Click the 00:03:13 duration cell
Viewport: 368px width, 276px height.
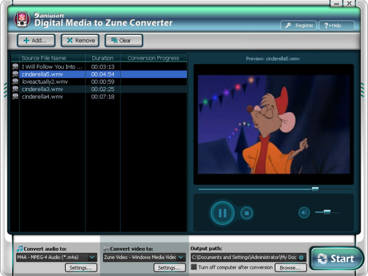click(x=103, y=67)
